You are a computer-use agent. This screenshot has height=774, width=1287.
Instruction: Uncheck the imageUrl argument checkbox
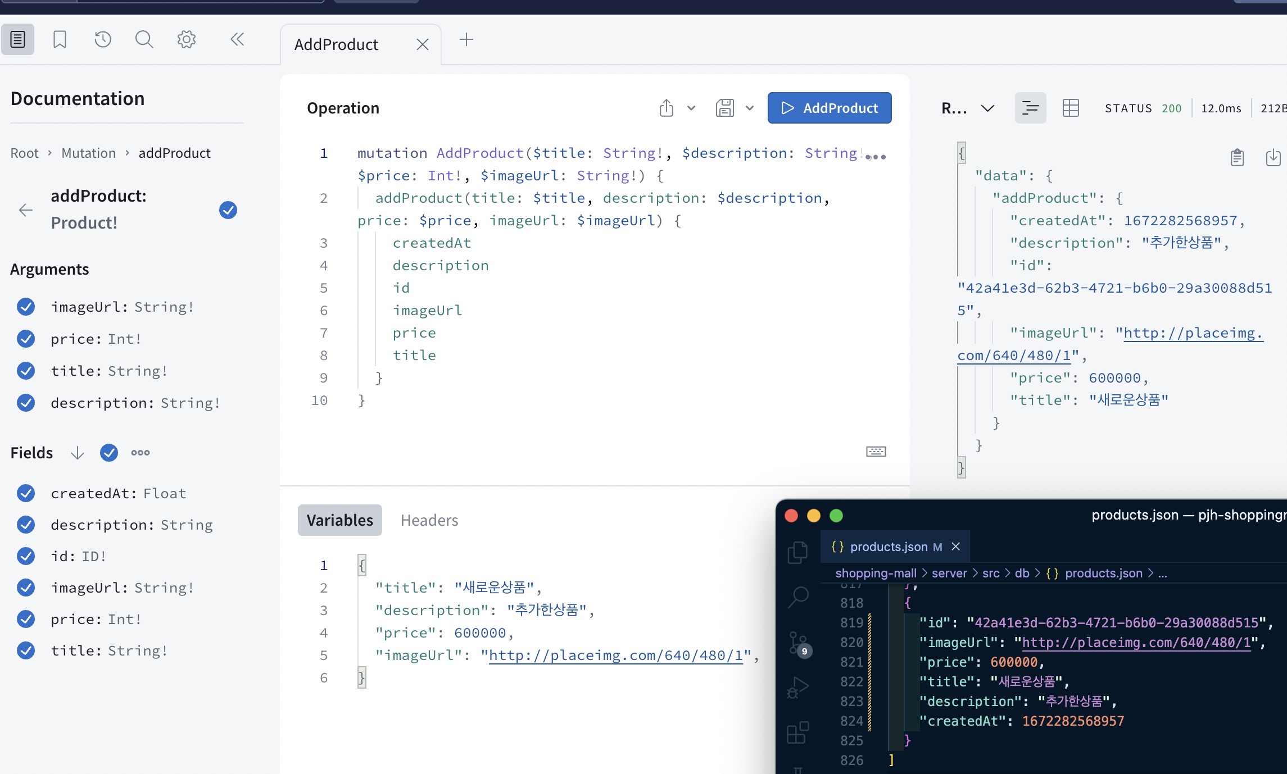click(26, 307)
